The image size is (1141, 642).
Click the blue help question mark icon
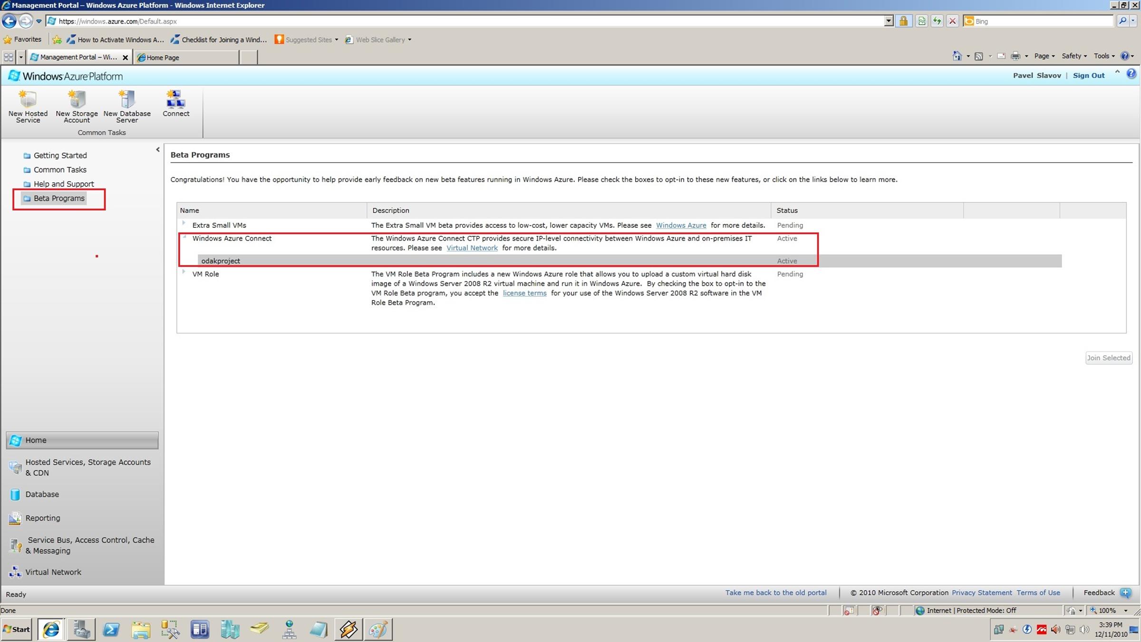point(1131,74)
